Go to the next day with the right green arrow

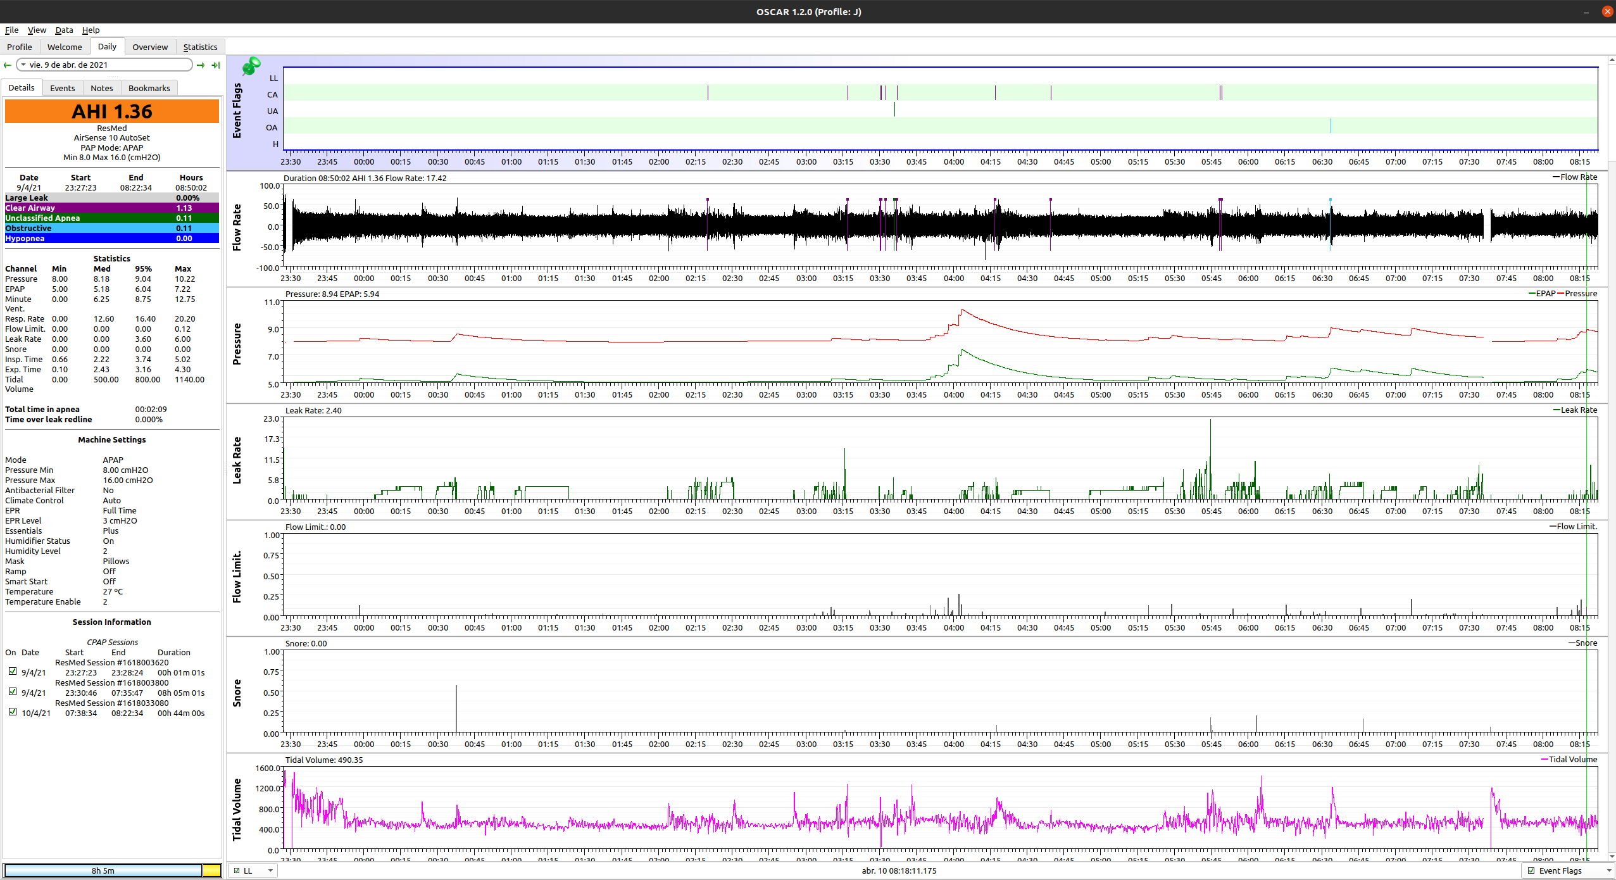201,65
